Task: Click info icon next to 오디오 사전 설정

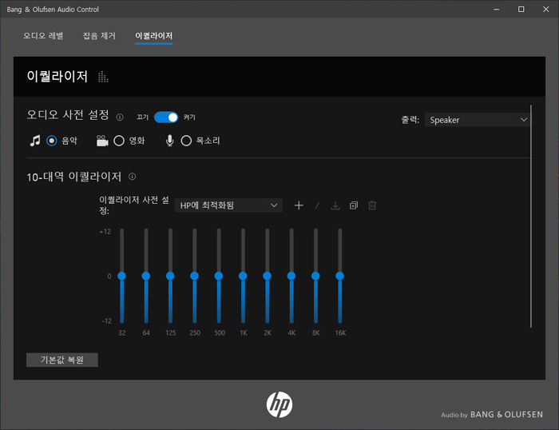Action: pyautogui.click(x=120, y=117)
